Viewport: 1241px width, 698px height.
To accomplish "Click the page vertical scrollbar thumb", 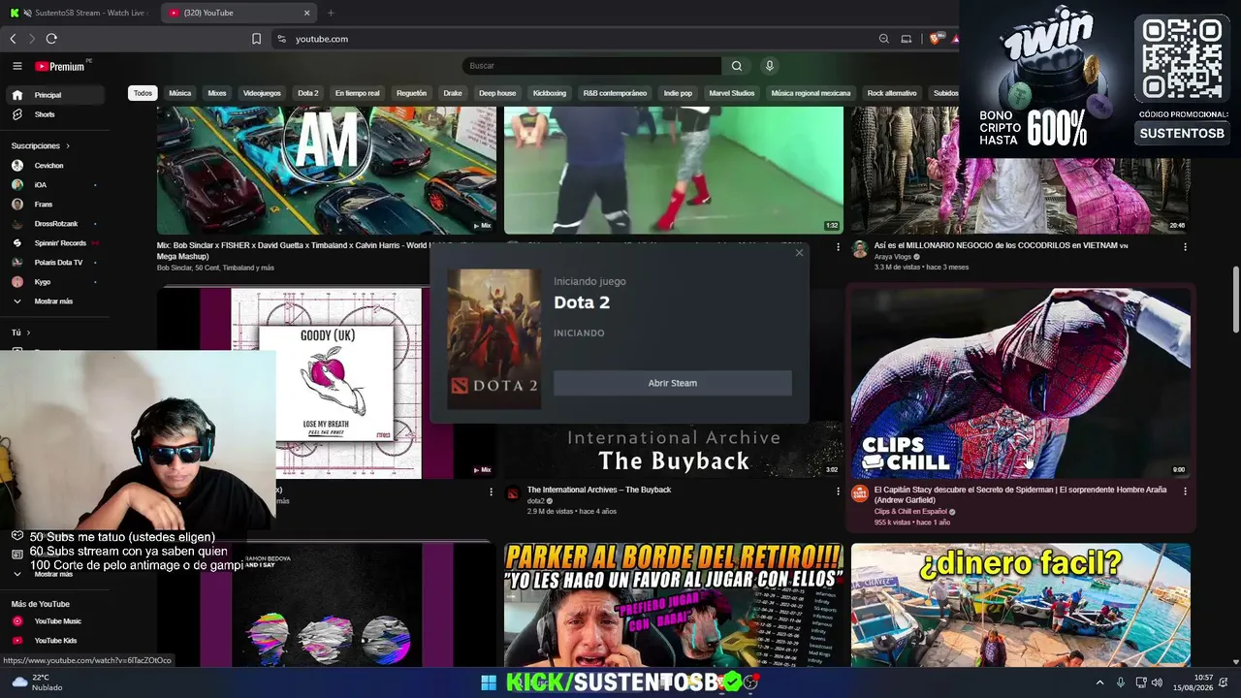I will coord(1235,301).
